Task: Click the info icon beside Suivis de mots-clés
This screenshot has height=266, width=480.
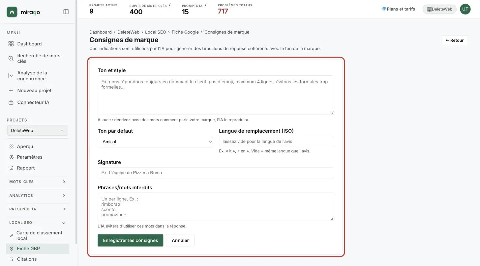Action: tap(170, 5)
